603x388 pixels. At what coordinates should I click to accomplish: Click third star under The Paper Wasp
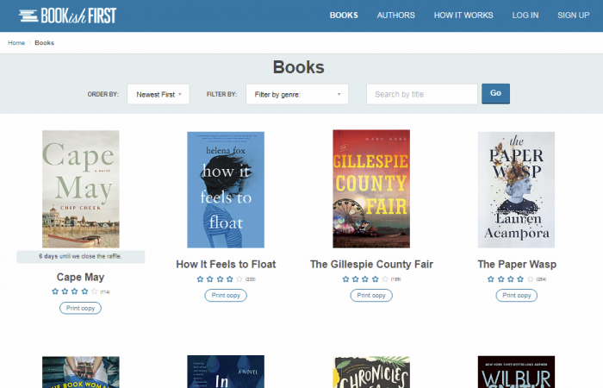click(510, 279)
